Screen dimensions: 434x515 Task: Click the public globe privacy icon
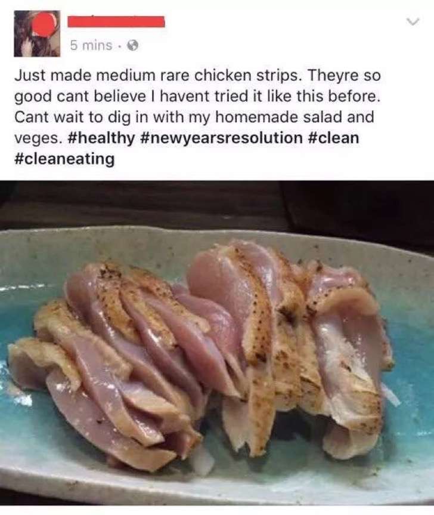click(x=133, y=45)
